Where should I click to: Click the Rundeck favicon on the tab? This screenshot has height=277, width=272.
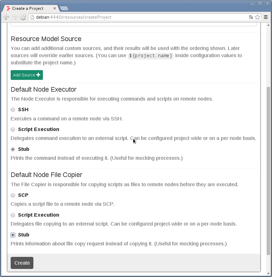[8, 8]
